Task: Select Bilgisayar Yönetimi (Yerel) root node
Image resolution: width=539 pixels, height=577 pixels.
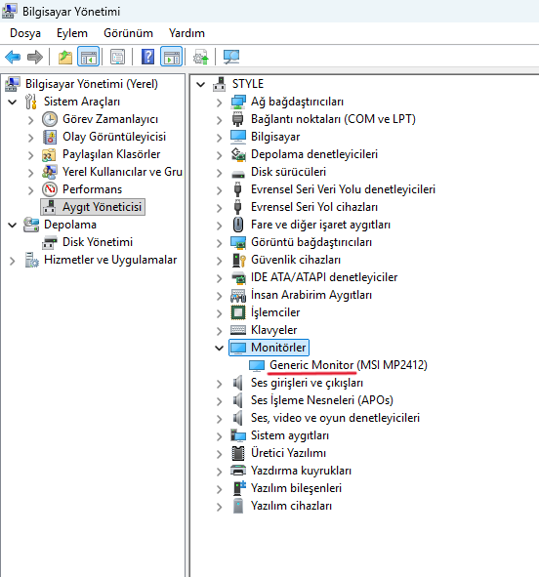Action: [91, 84]
